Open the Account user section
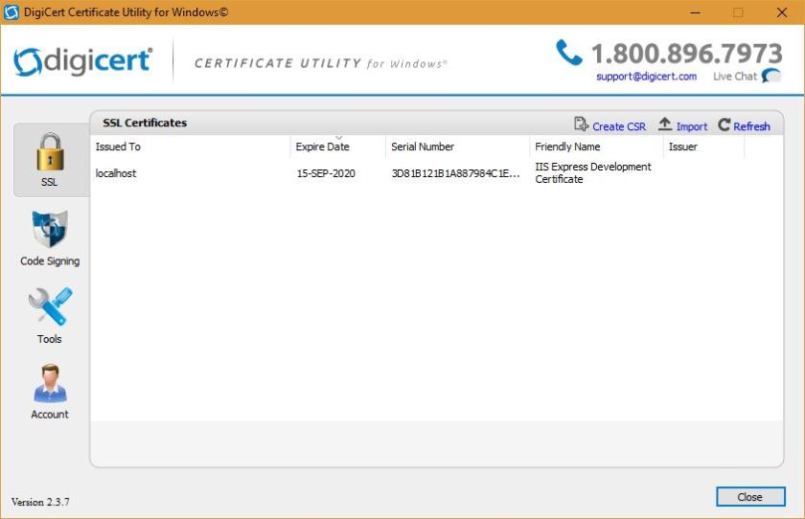This screenshot has width=805, height=519. point(50,384)
